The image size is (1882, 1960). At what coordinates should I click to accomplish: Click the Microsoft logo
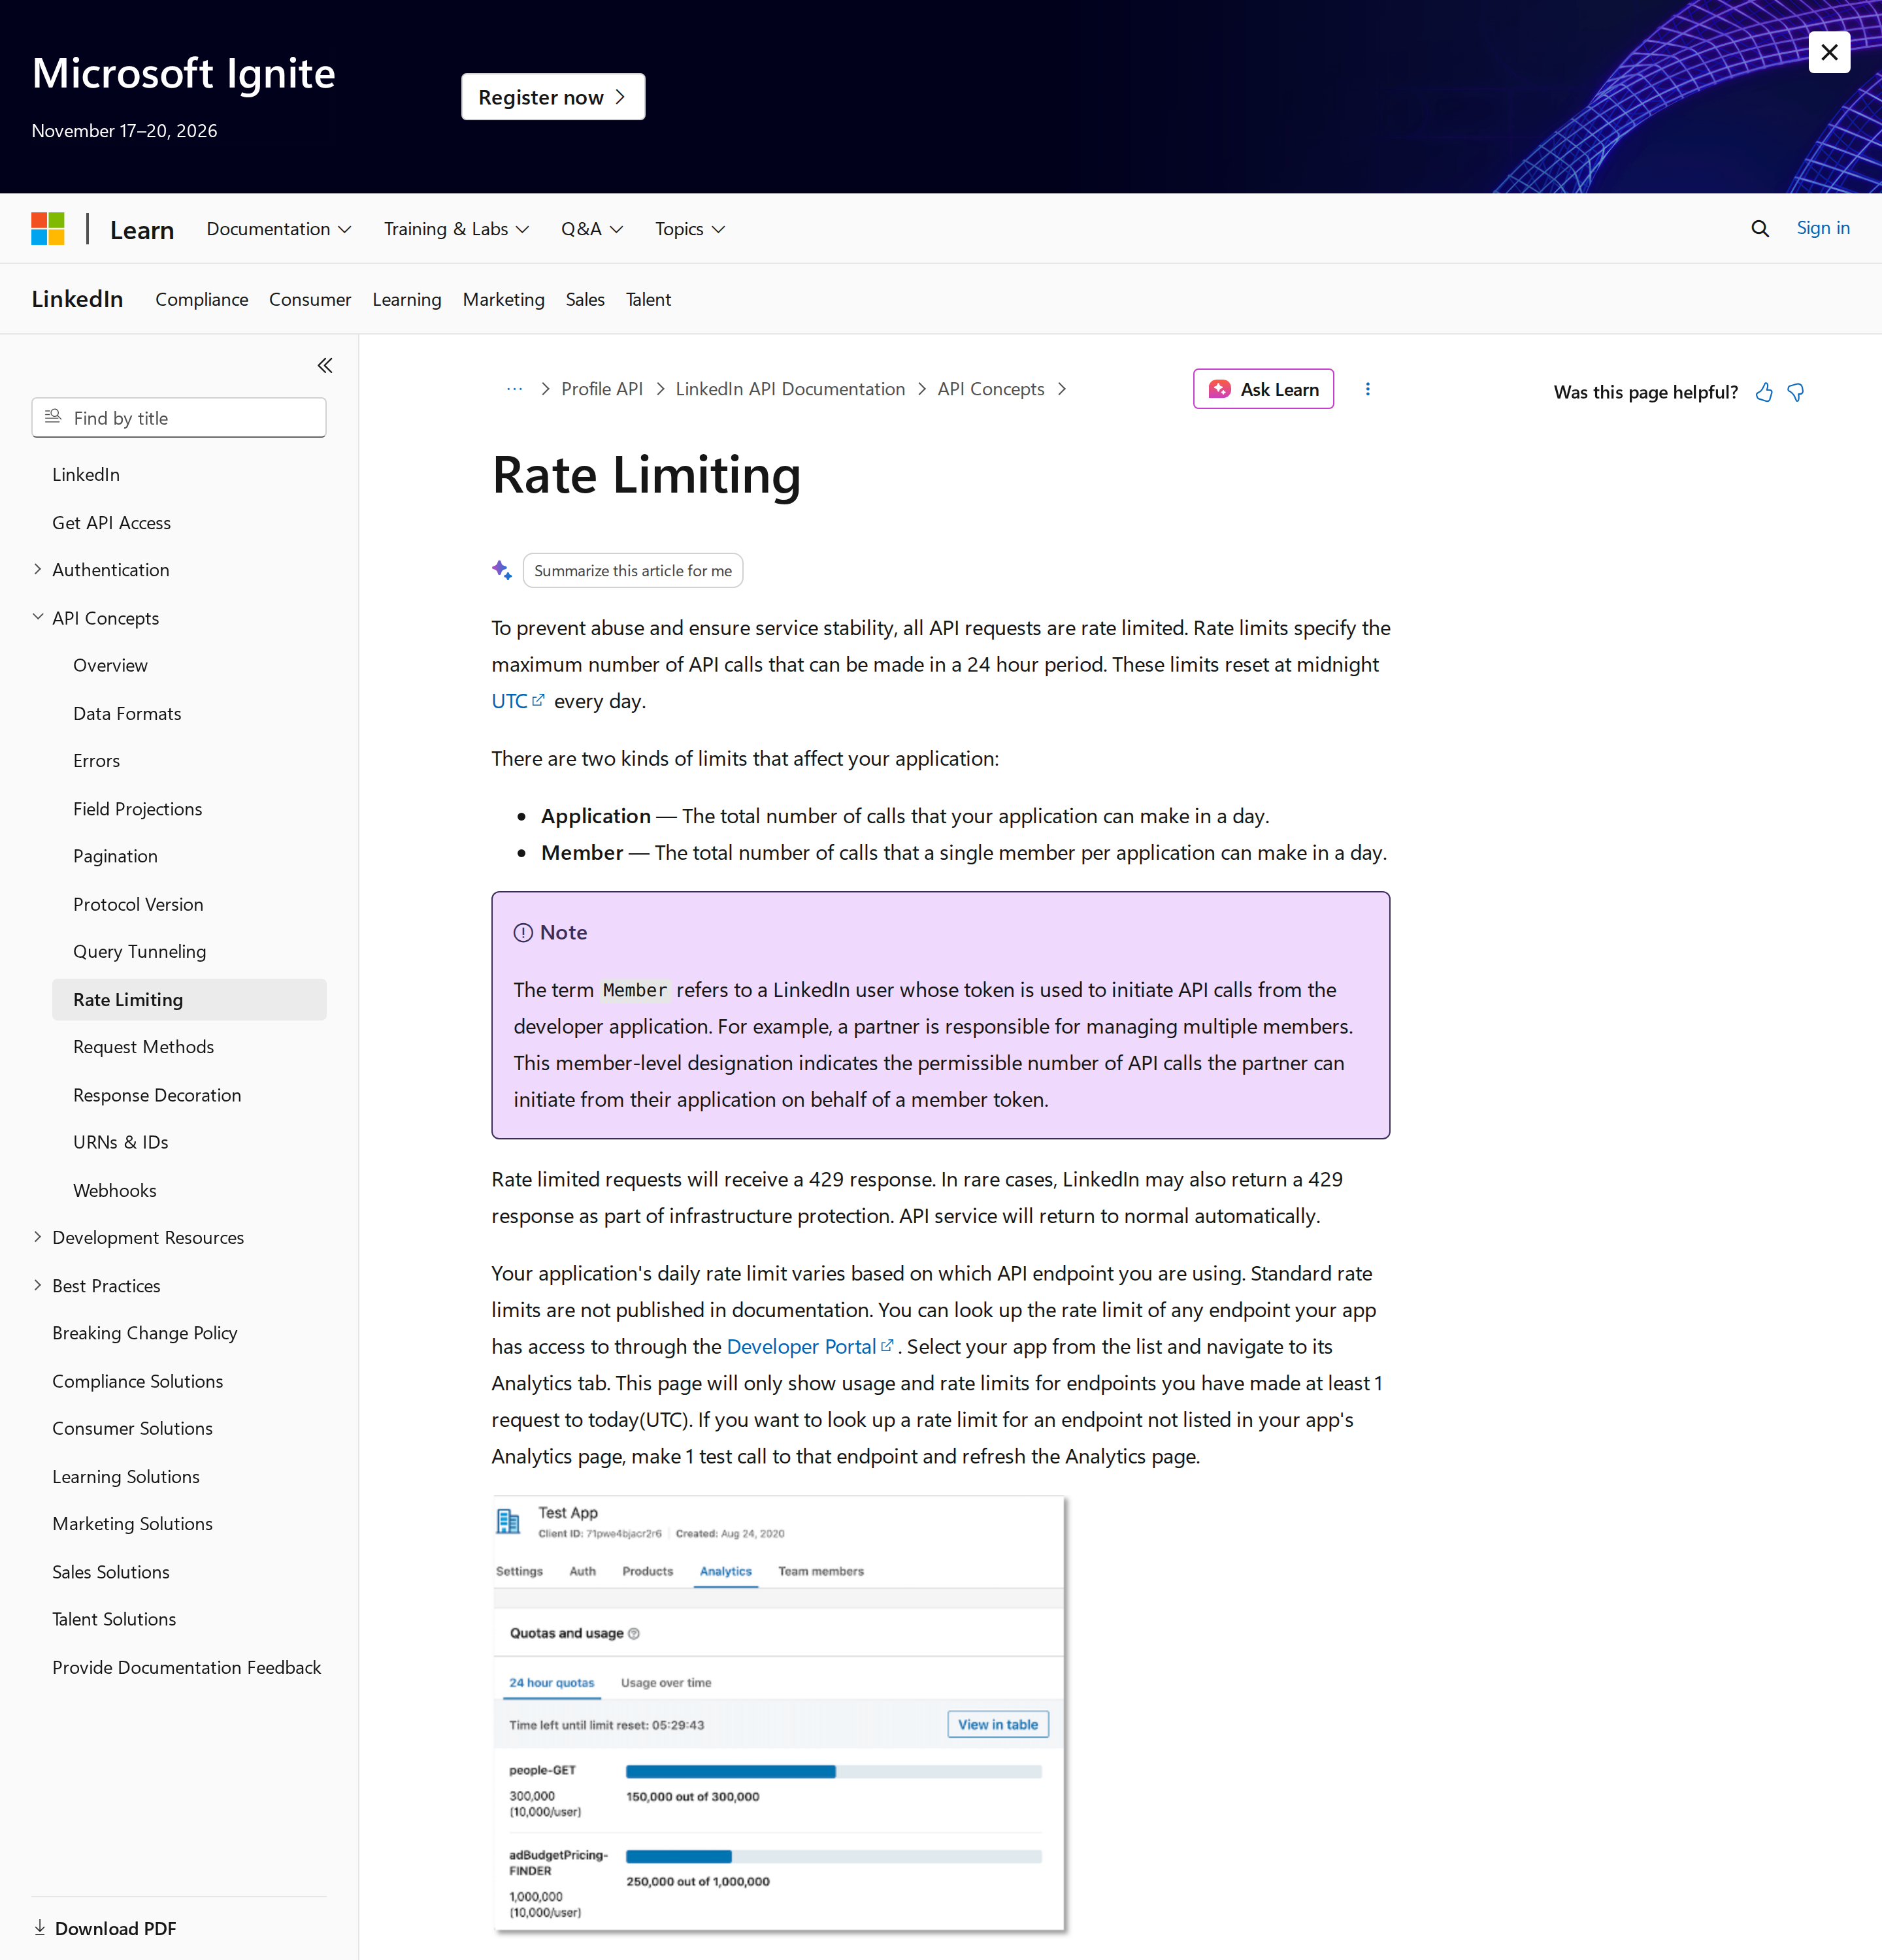pos(48,228)
